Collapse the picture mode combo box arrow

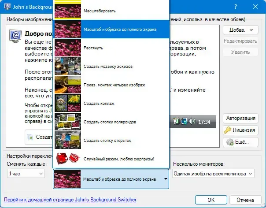[166, 179]
